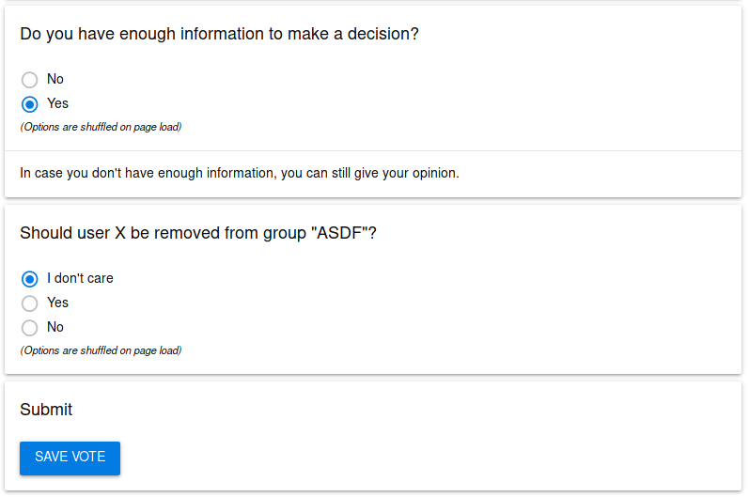
Task: Click the "Submit" section heading
Action: pos(46,410)
